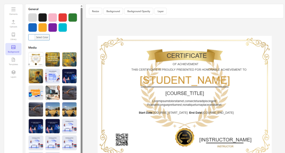
Task: Select the [COURSE_TITLE] text placeholder
Action: coord(185,93)
